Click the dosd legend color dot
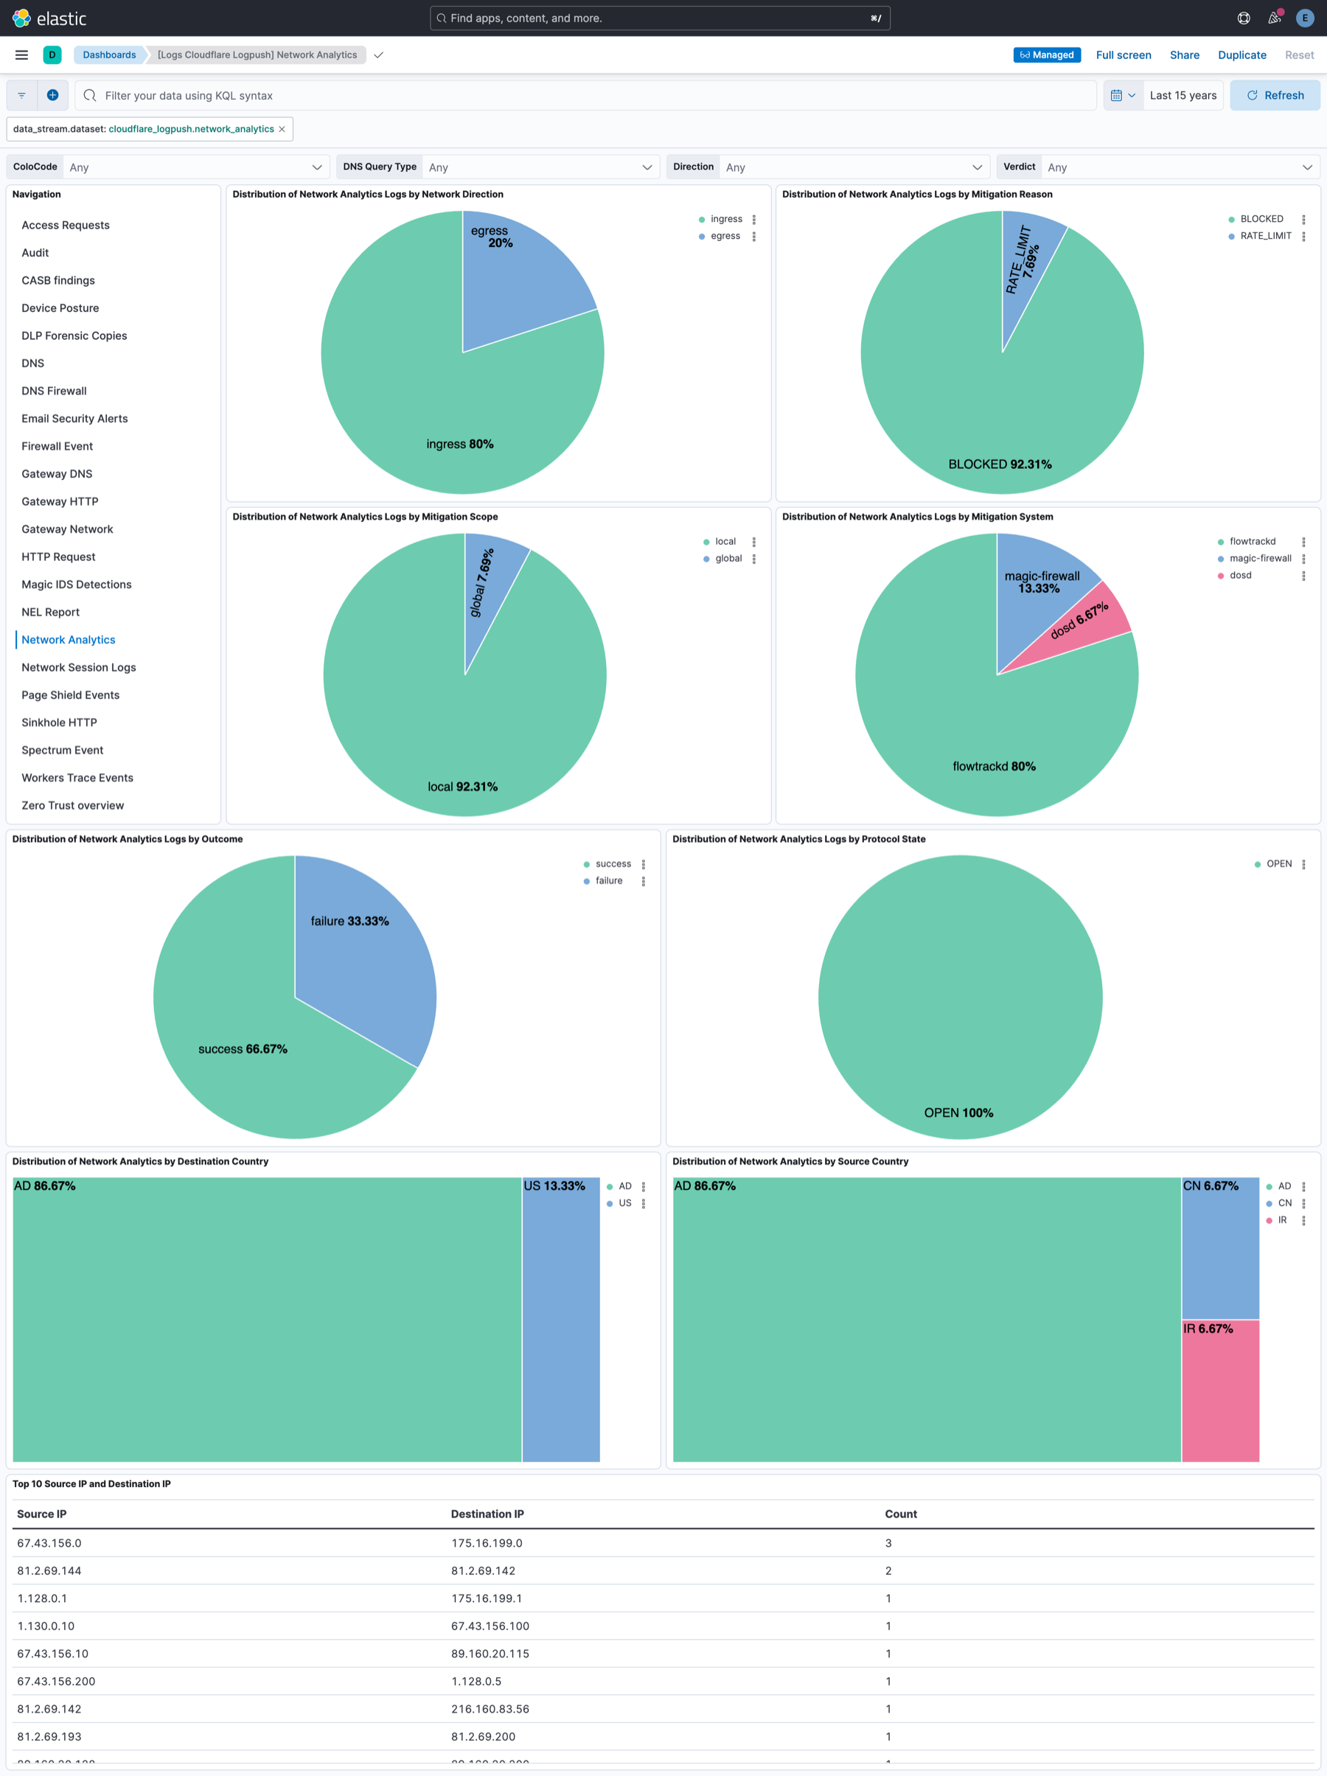 (x=1220, y=576)
